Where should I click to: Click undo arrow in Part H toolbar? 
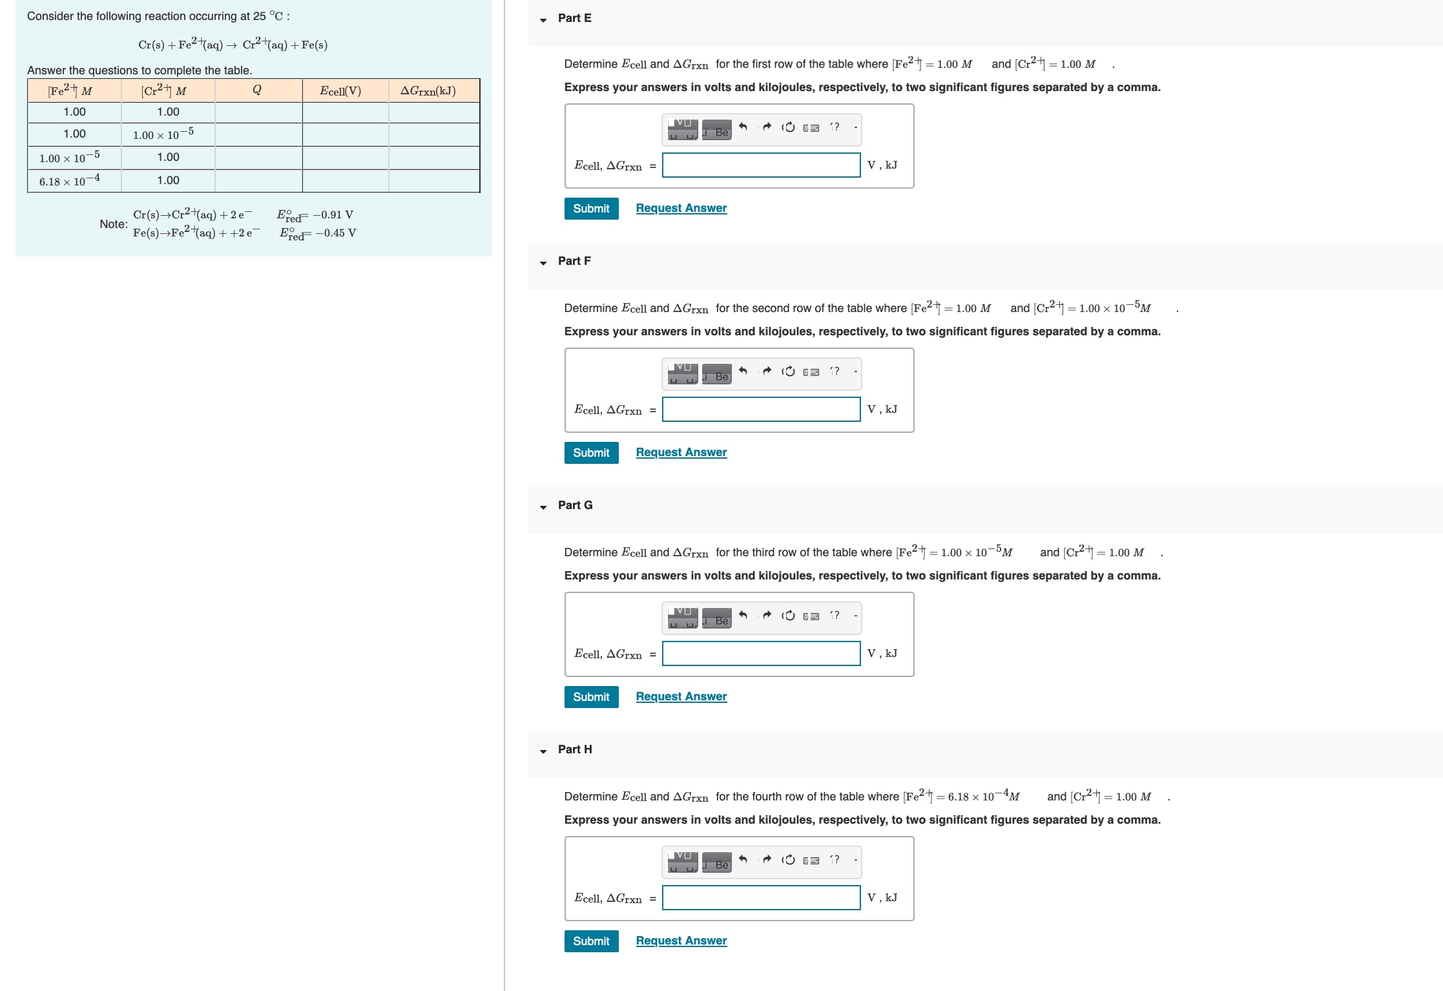pyautogui.click(x=743, y=859)
